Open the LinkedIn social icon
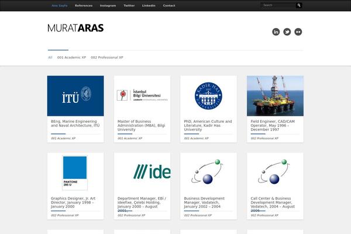 point(276,32)
